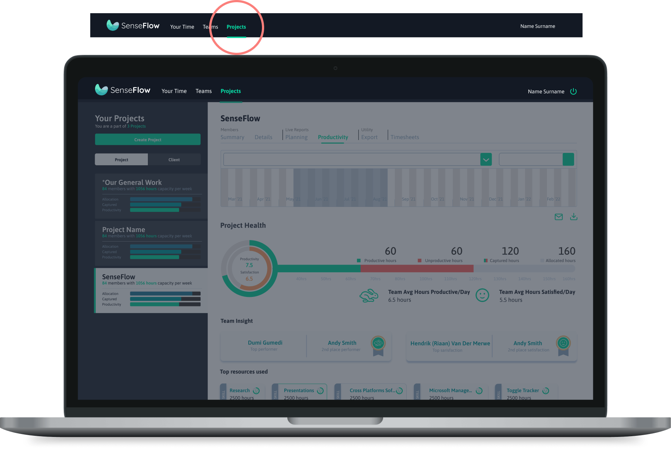671x449 pixels.
Task: Click the download report icon
Action: pyautogui.click(x=574, y=217)
